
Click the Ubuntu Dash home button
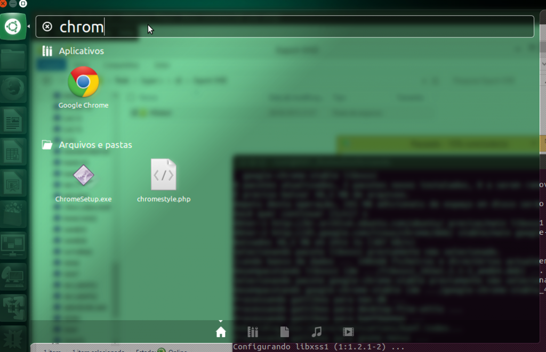pos(13,27)
